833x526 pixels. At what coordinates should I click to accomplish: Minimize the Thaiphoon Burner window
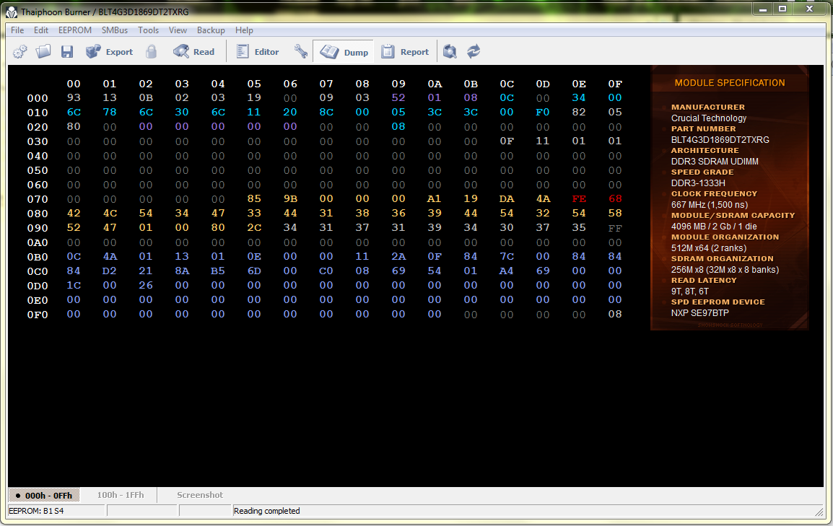click(x=763, y=9)
